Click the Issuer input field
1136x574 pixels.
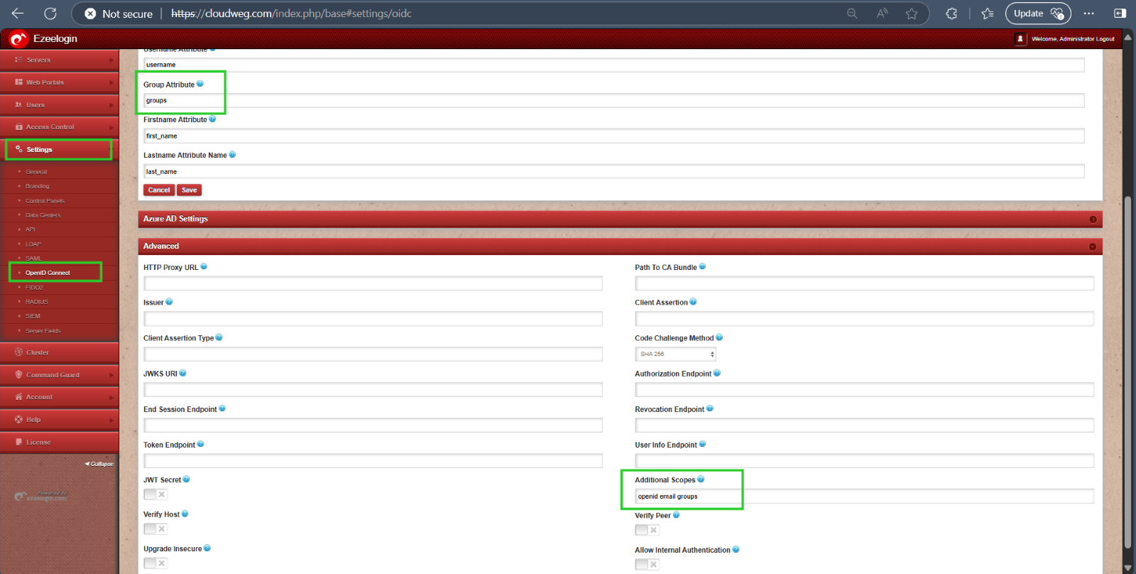pos(373,318)
